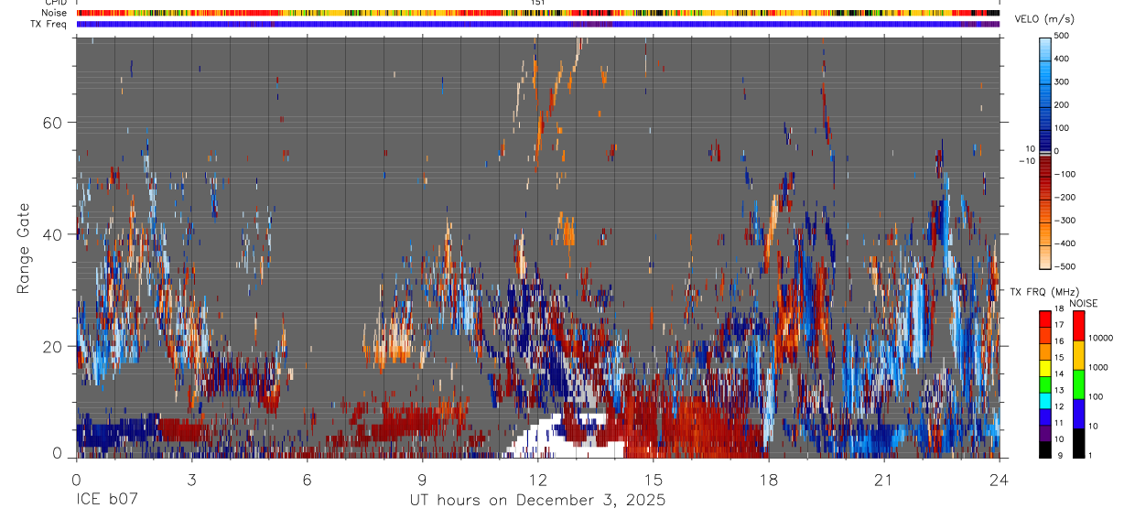The width and height of the screenshot is (1124, 519).
Task: Click the -400 tick on velocity scale
Action: point(1067,243)
